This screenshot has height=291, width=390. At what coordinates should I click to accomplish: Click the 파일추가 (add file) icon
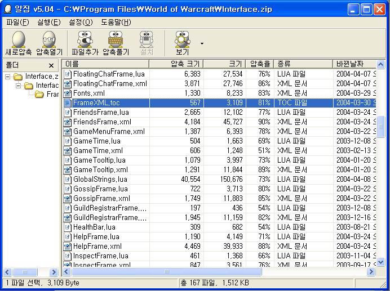(85, 39)
